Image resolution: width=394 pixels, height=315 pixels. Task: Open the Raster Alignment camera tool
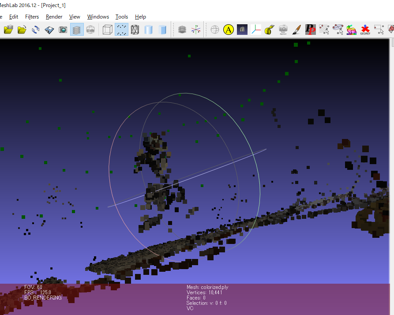[283, 30]
